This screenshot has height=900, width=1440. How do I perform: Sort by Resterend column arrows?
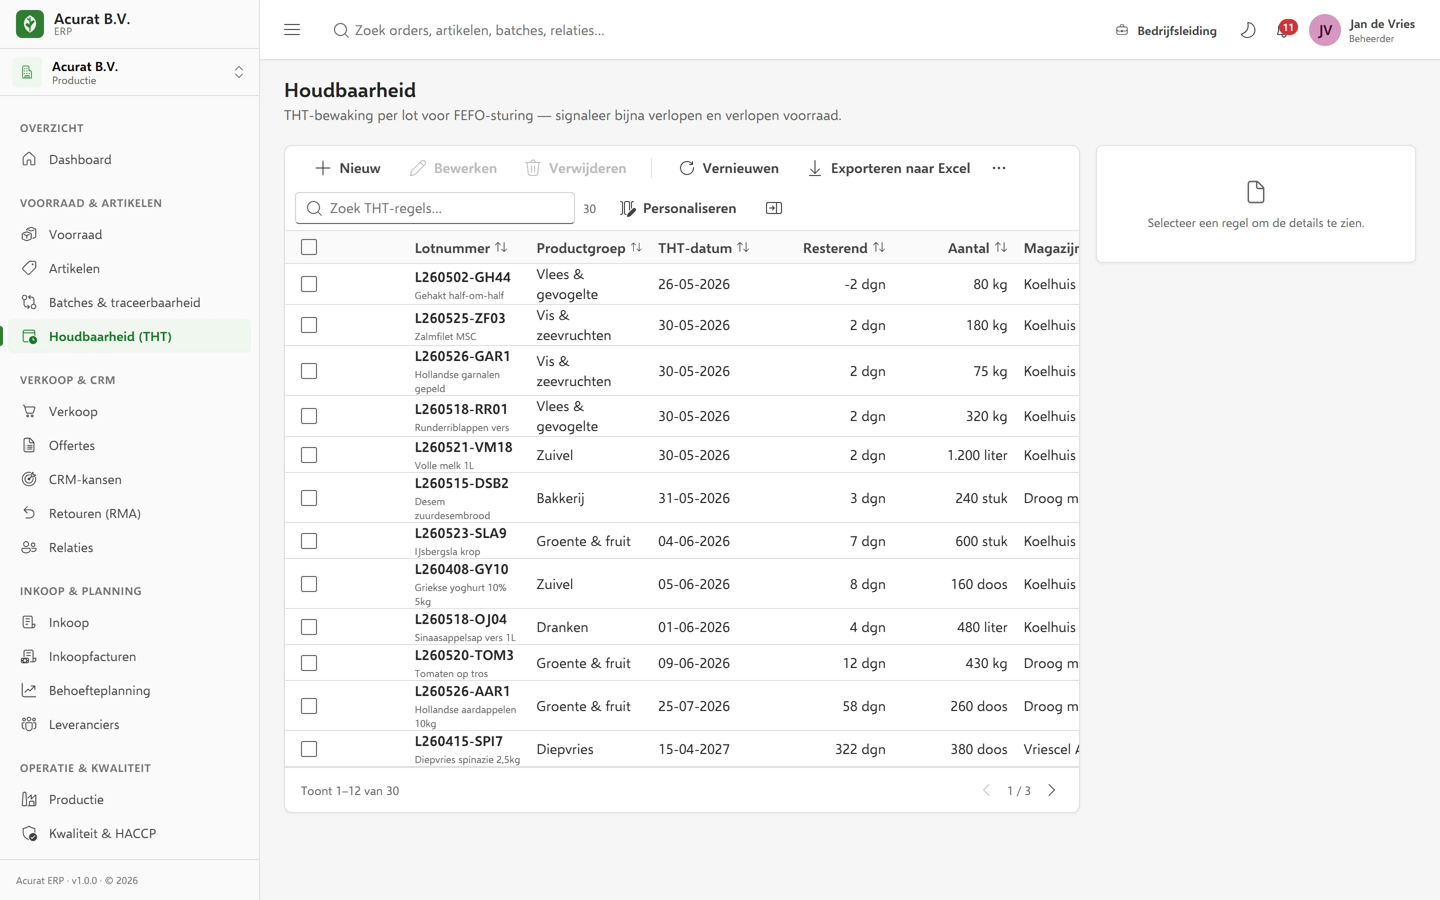pos(879,247)
